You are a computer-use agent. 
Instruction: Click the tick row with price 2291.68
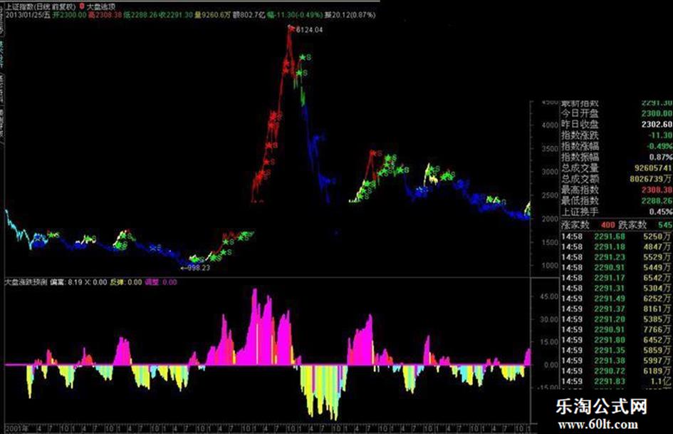[616, 237]
